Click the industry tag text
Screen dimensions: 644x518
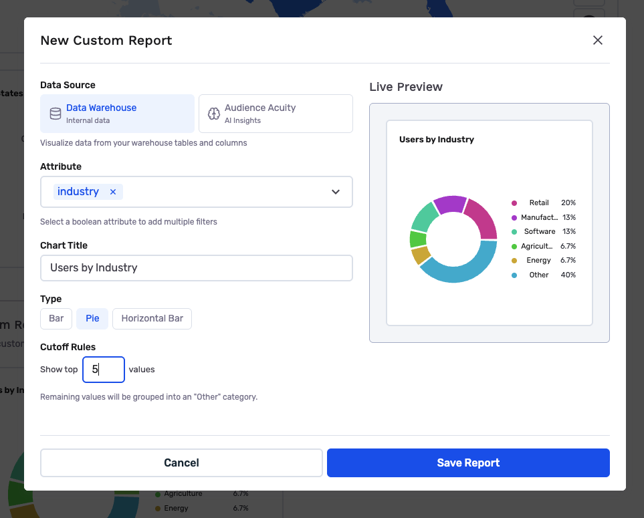[x=78, y=192]
